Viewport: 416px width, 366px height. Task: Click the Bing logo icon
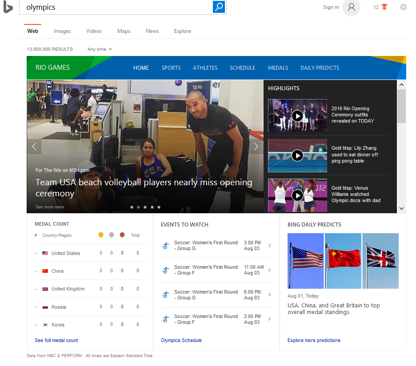coord(8,8)
